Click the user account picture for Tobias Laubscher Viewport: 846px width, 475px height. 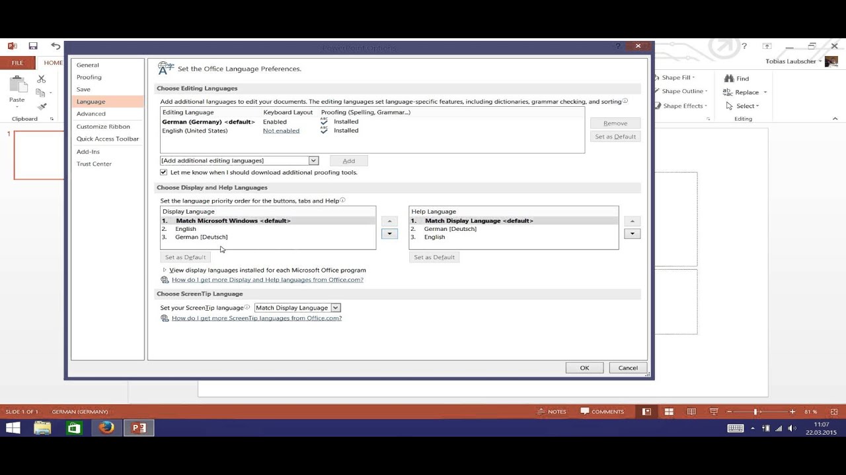tap(831, 61)
